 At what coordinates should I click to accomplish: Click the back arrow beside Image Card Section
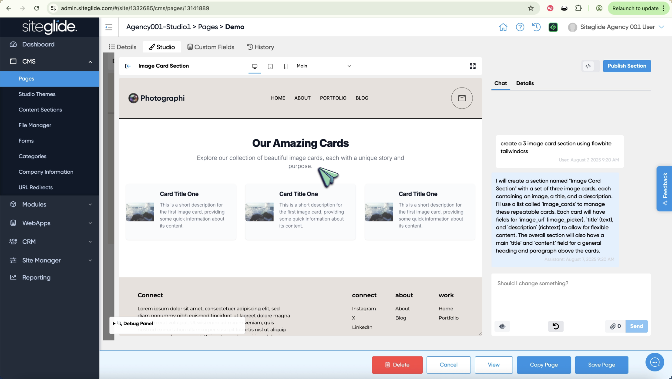tap(128, 66)
